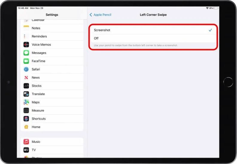
Task: Tap the back chevron beside Apple Pencil
Action: (x=91, y=15)
